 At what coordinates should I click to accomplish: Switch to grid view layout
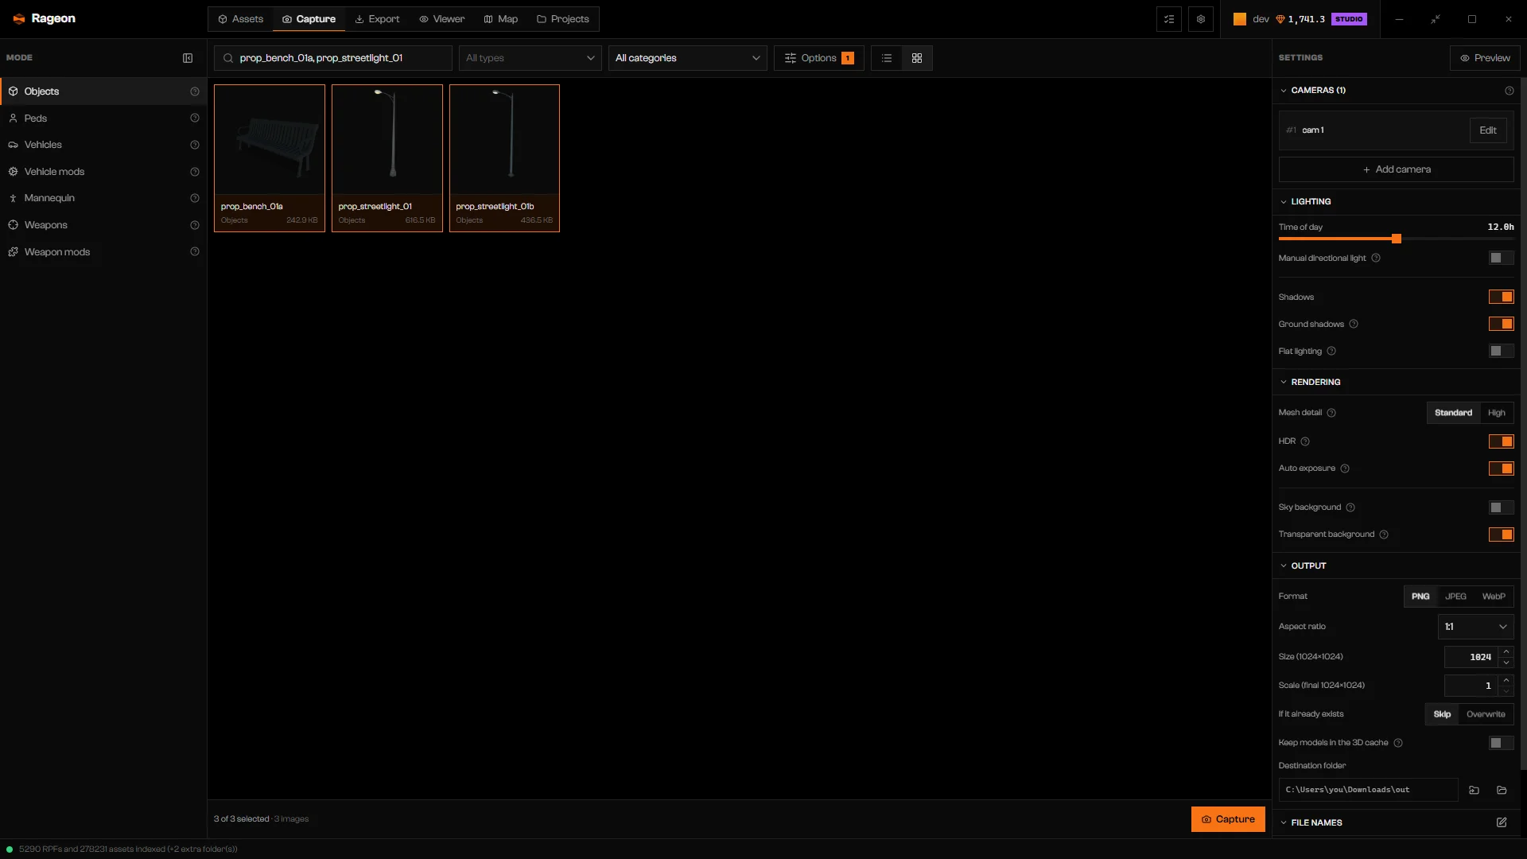tap(917, 58)
